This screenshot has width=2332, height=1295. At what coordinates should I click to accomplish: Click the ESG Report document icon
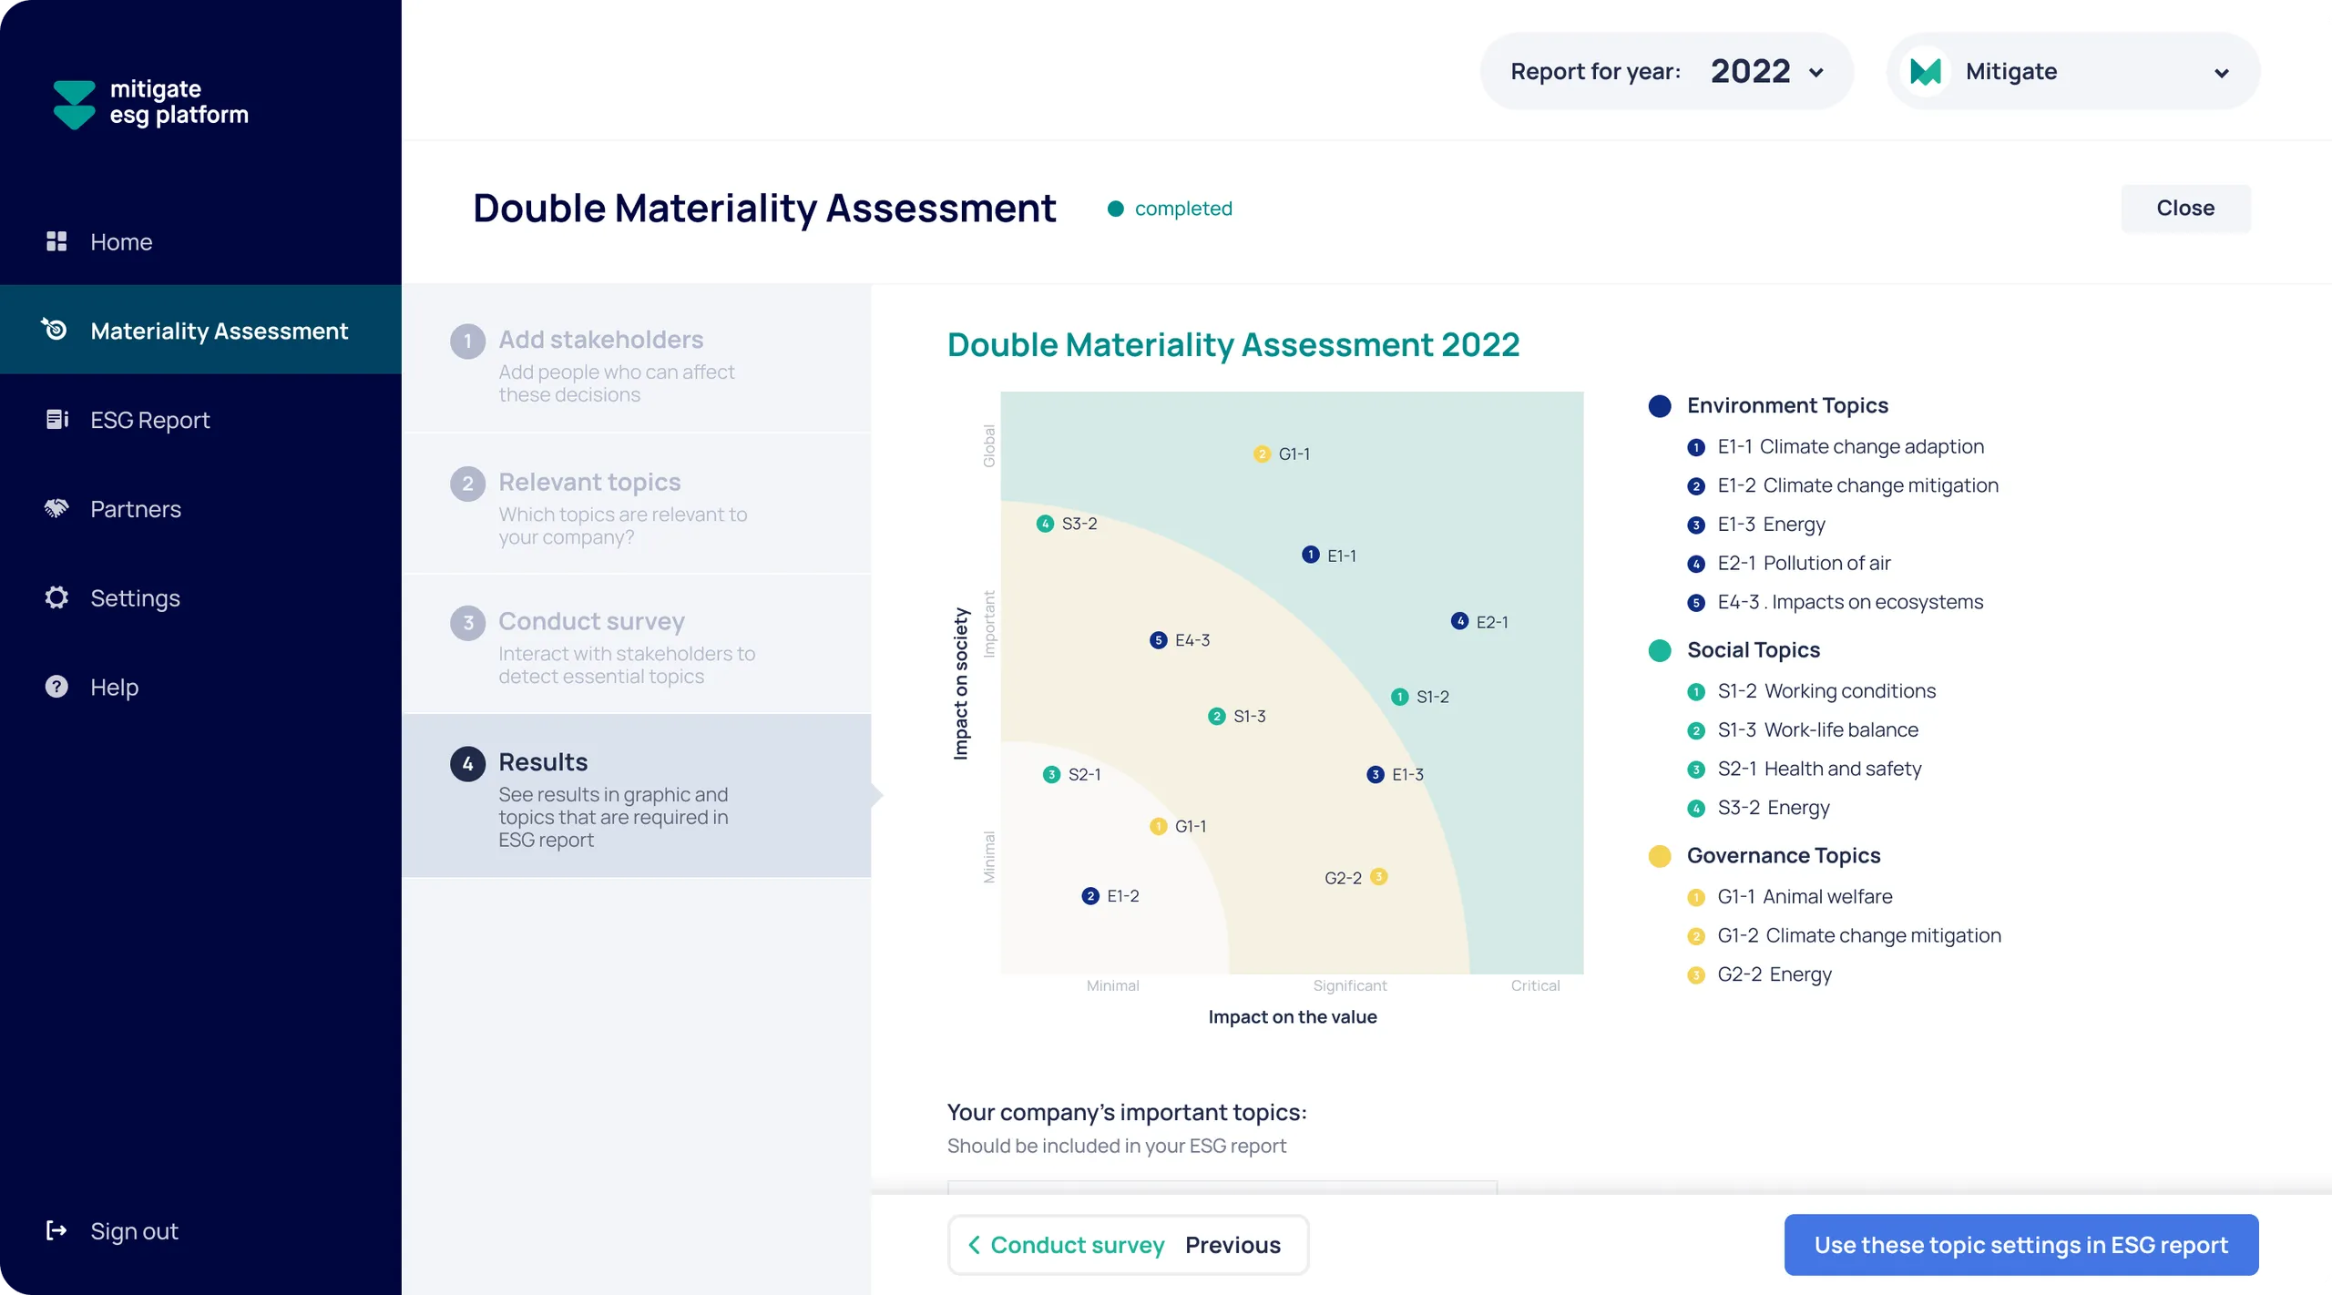56,419
